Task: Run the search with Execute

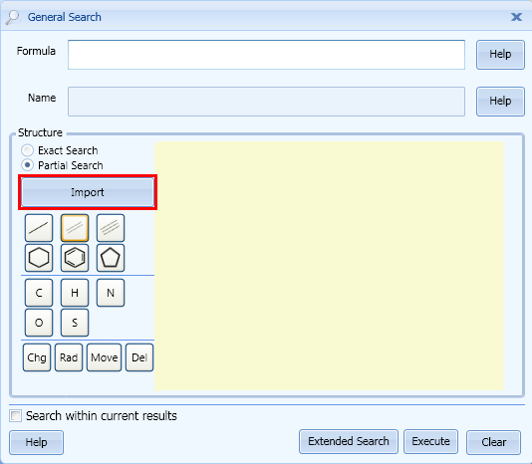Action: click(431, 442)
